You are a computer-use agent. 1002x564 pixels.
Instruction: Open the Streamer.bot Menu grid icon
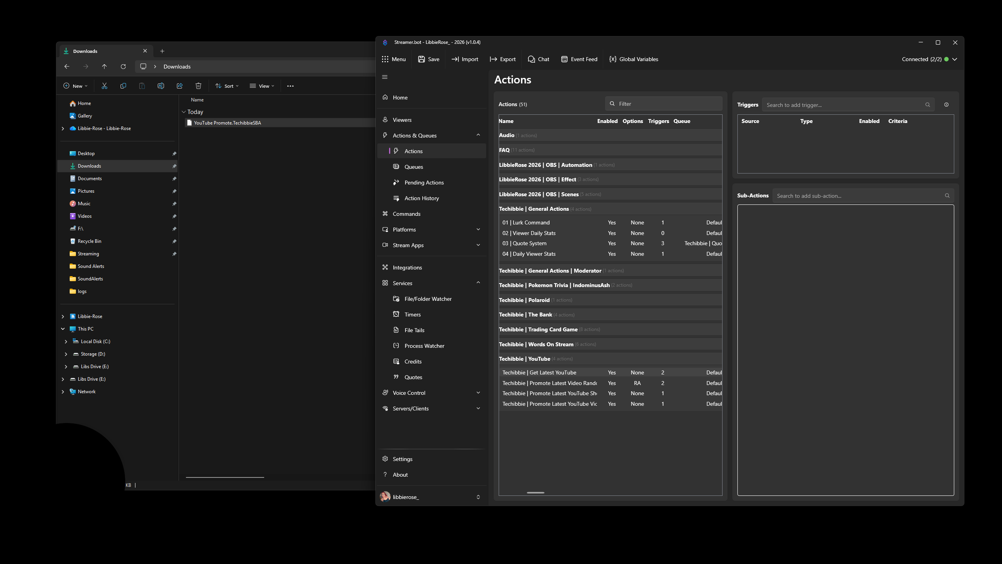click(385, 59)
